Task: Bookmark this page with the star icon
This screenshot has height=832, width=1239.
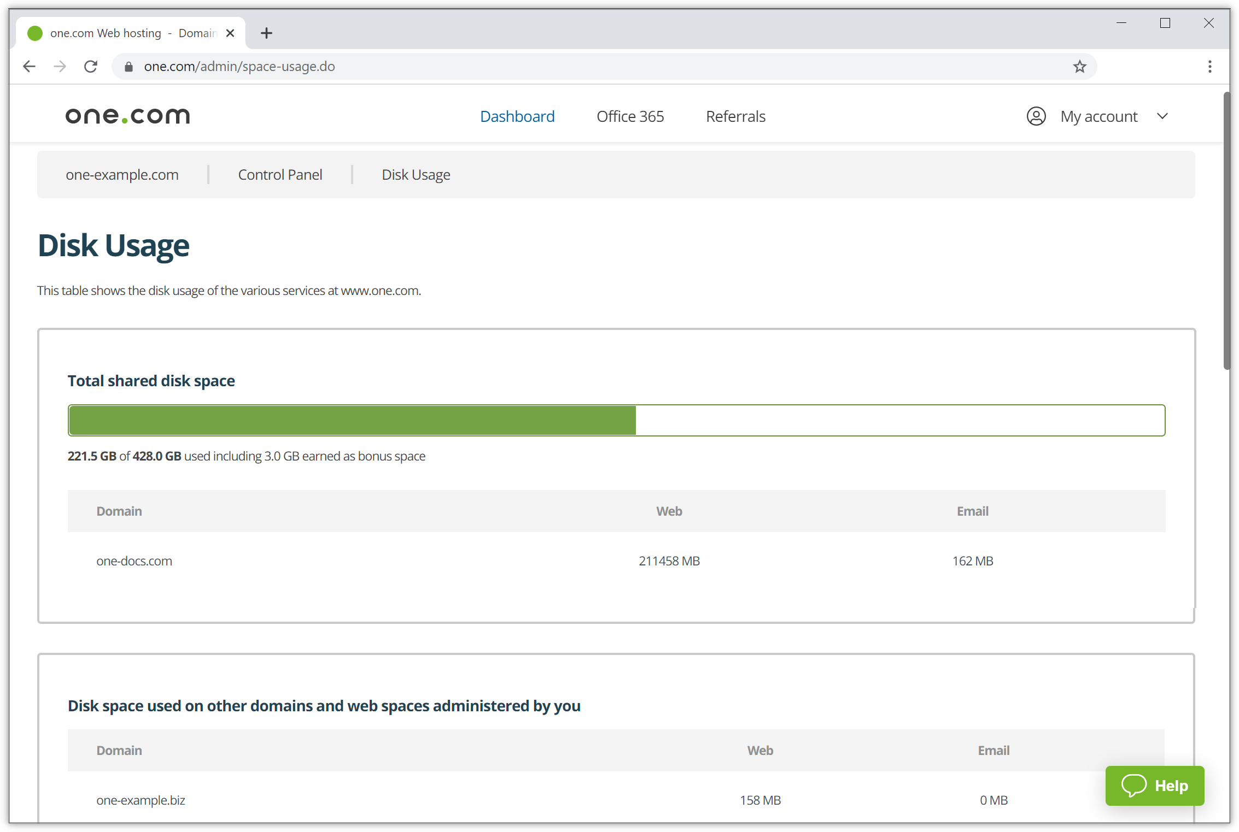Action: click(1079, 67)
